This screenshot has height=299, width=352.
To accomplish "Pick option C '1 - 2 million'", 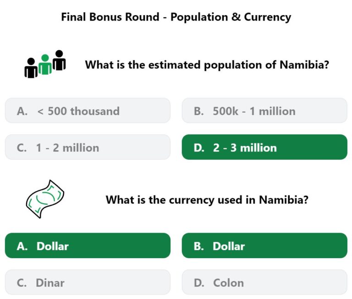I will pos(88,147).
